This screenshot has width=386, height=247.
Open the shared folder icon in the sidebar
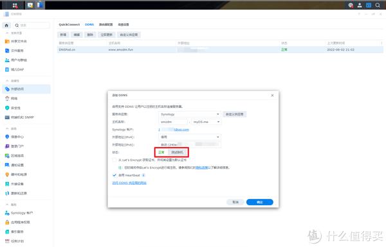coord(7,41)
